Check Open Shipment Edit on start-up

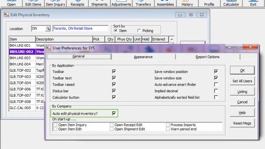click(x=111, y=129)
